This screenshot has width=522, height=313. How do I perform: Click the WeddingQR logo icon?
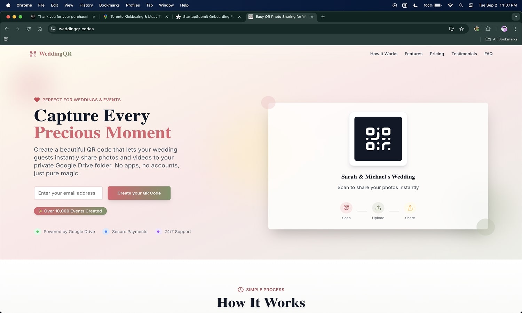click(x=33, y=54)
